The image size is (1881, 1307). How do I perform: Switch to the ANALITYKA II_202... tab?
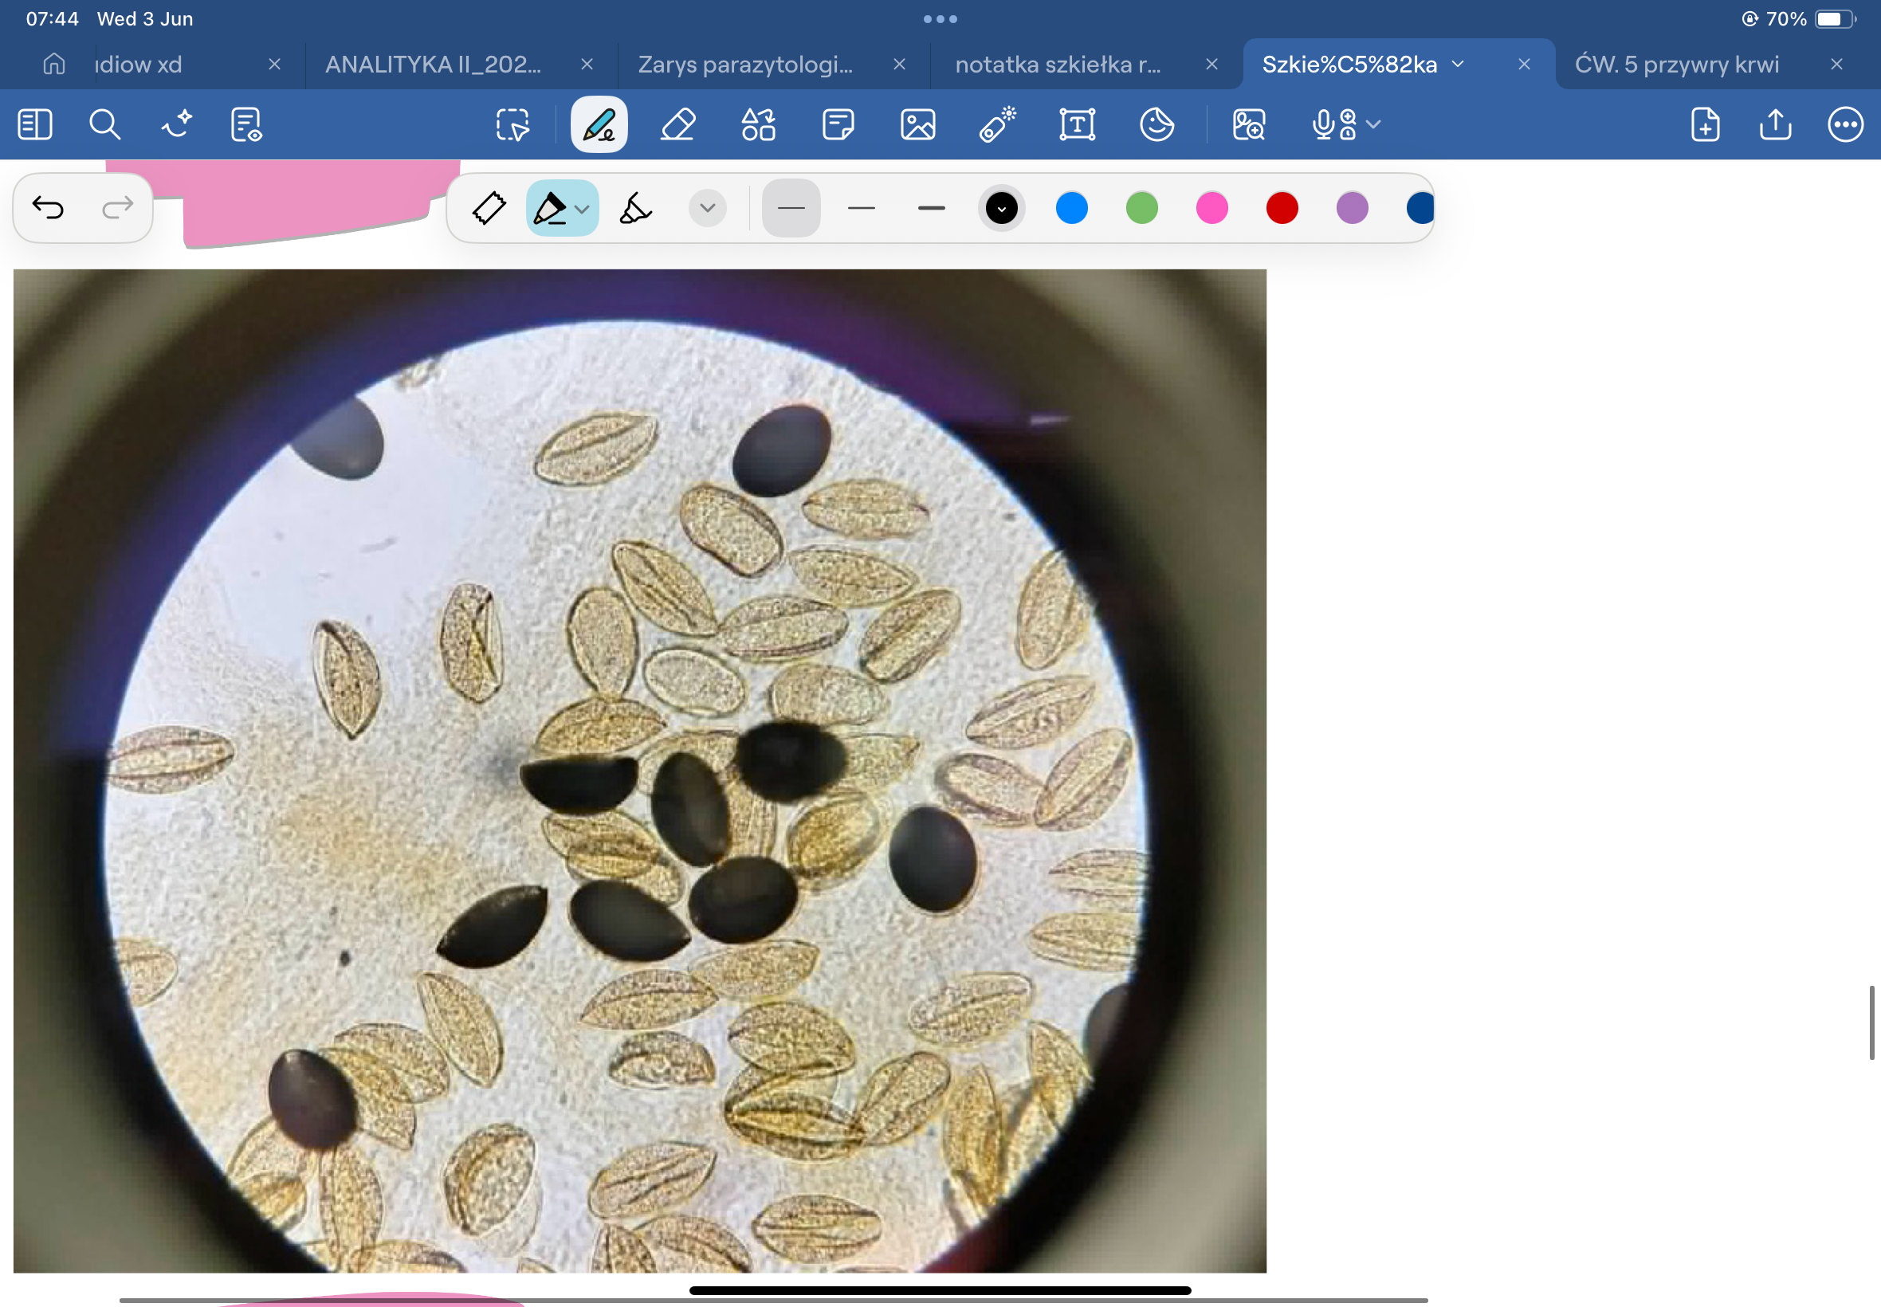pos(434,64)
